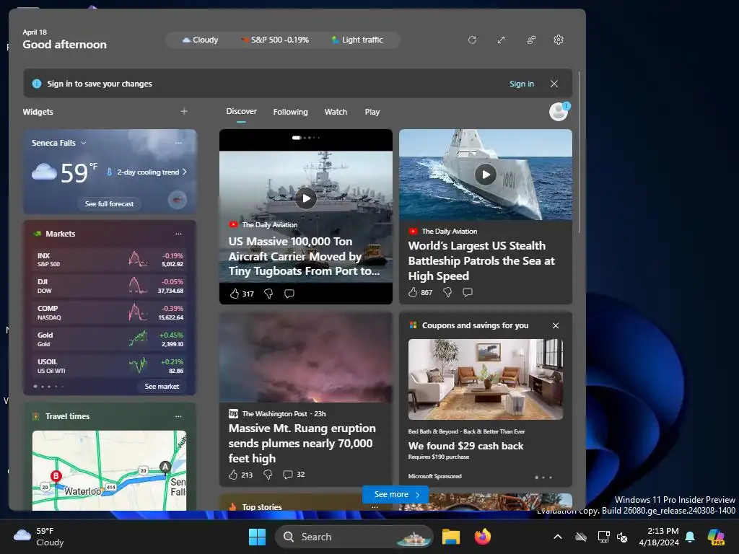The width and height of the screenshot is (739, 554).
Task: Open Top stories more options
Action: 375,506
